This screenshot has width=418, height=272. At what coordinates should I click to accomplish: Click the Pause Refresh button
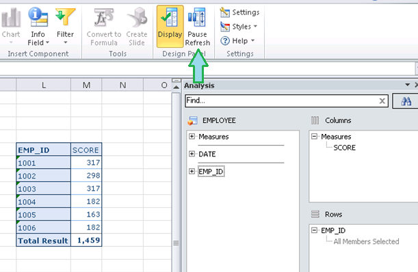[198, 27]
